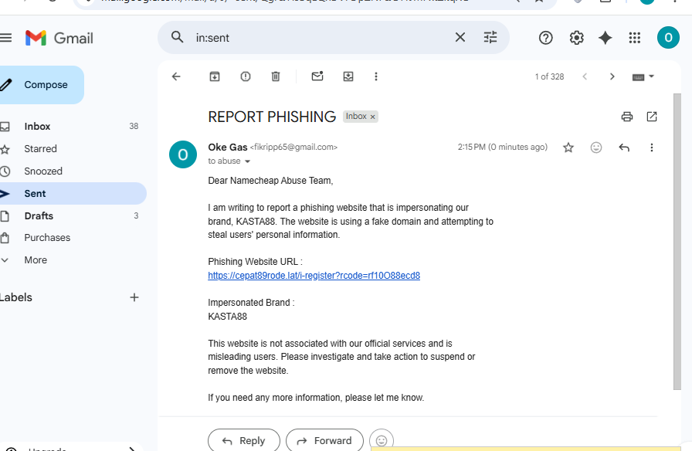The width and height of the screenshot is (692, 451).
Task: Click the Forward button
Action: (324, 440)
